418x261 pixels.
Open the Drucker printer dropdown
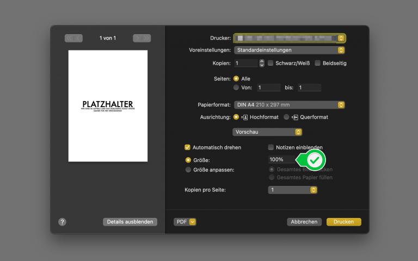pos(290,38)
